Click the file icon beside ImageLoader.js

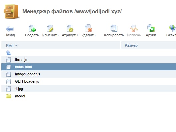[x=8, y=74]
